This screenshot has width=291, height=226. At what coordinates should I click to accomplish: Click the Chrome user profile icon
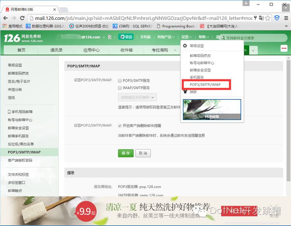click(246, 3)
